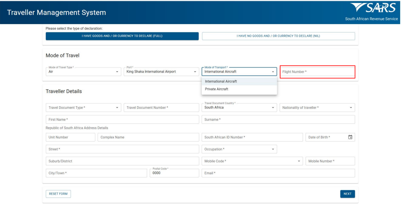Expand the Nationality of traveller dropdown
401x205 pixels.
(x=317, y=107)
